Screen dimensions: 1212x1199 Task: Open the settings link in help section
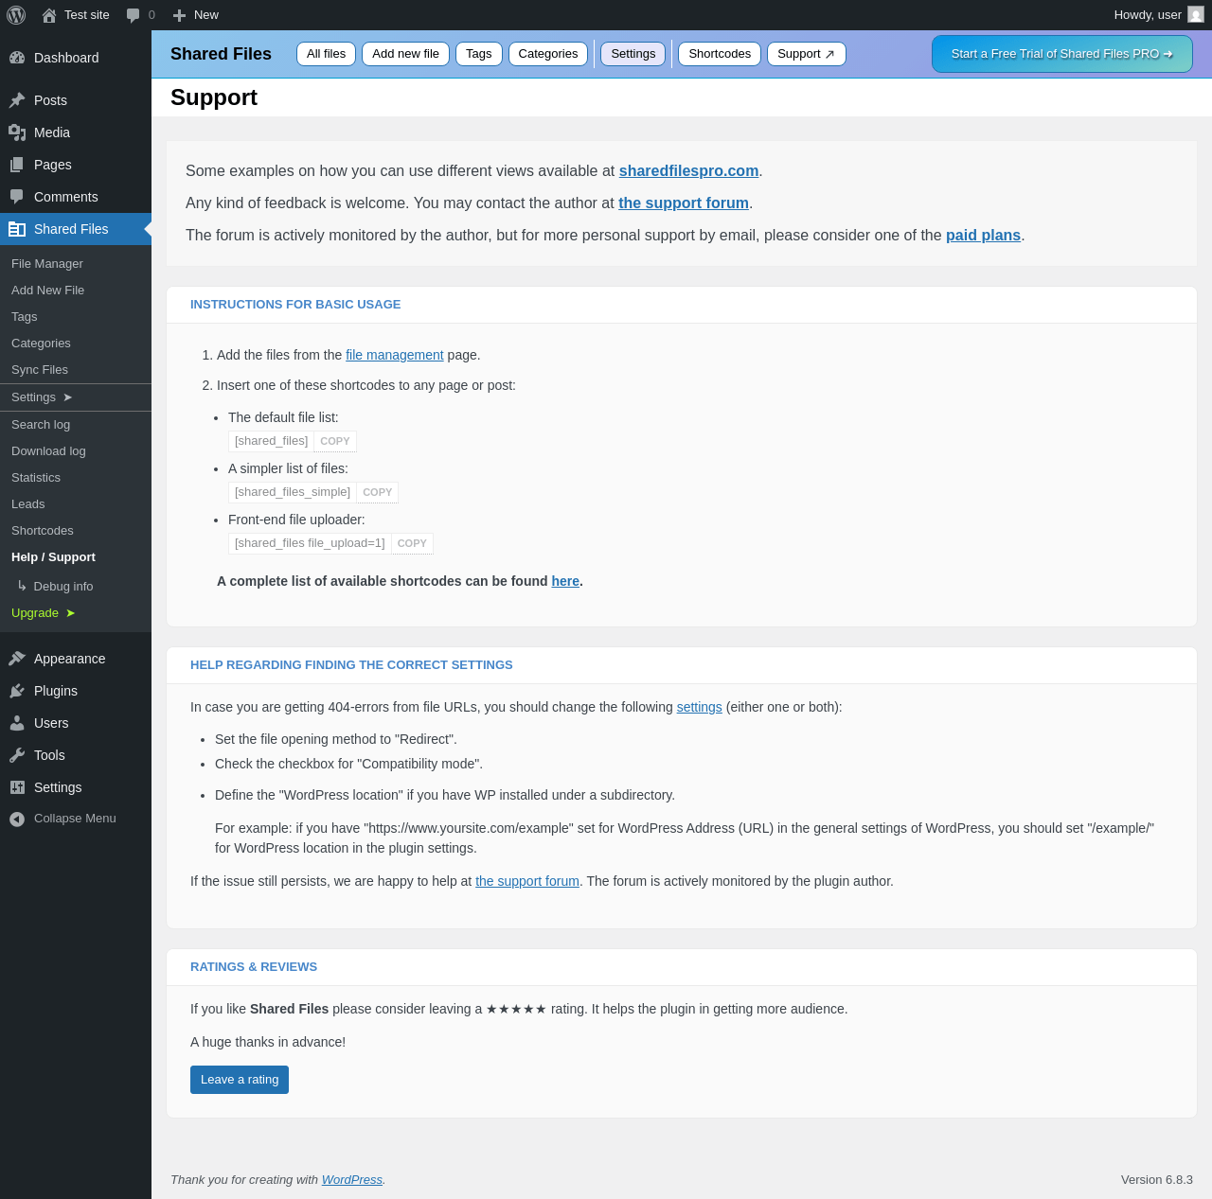[x=700, y=707]
